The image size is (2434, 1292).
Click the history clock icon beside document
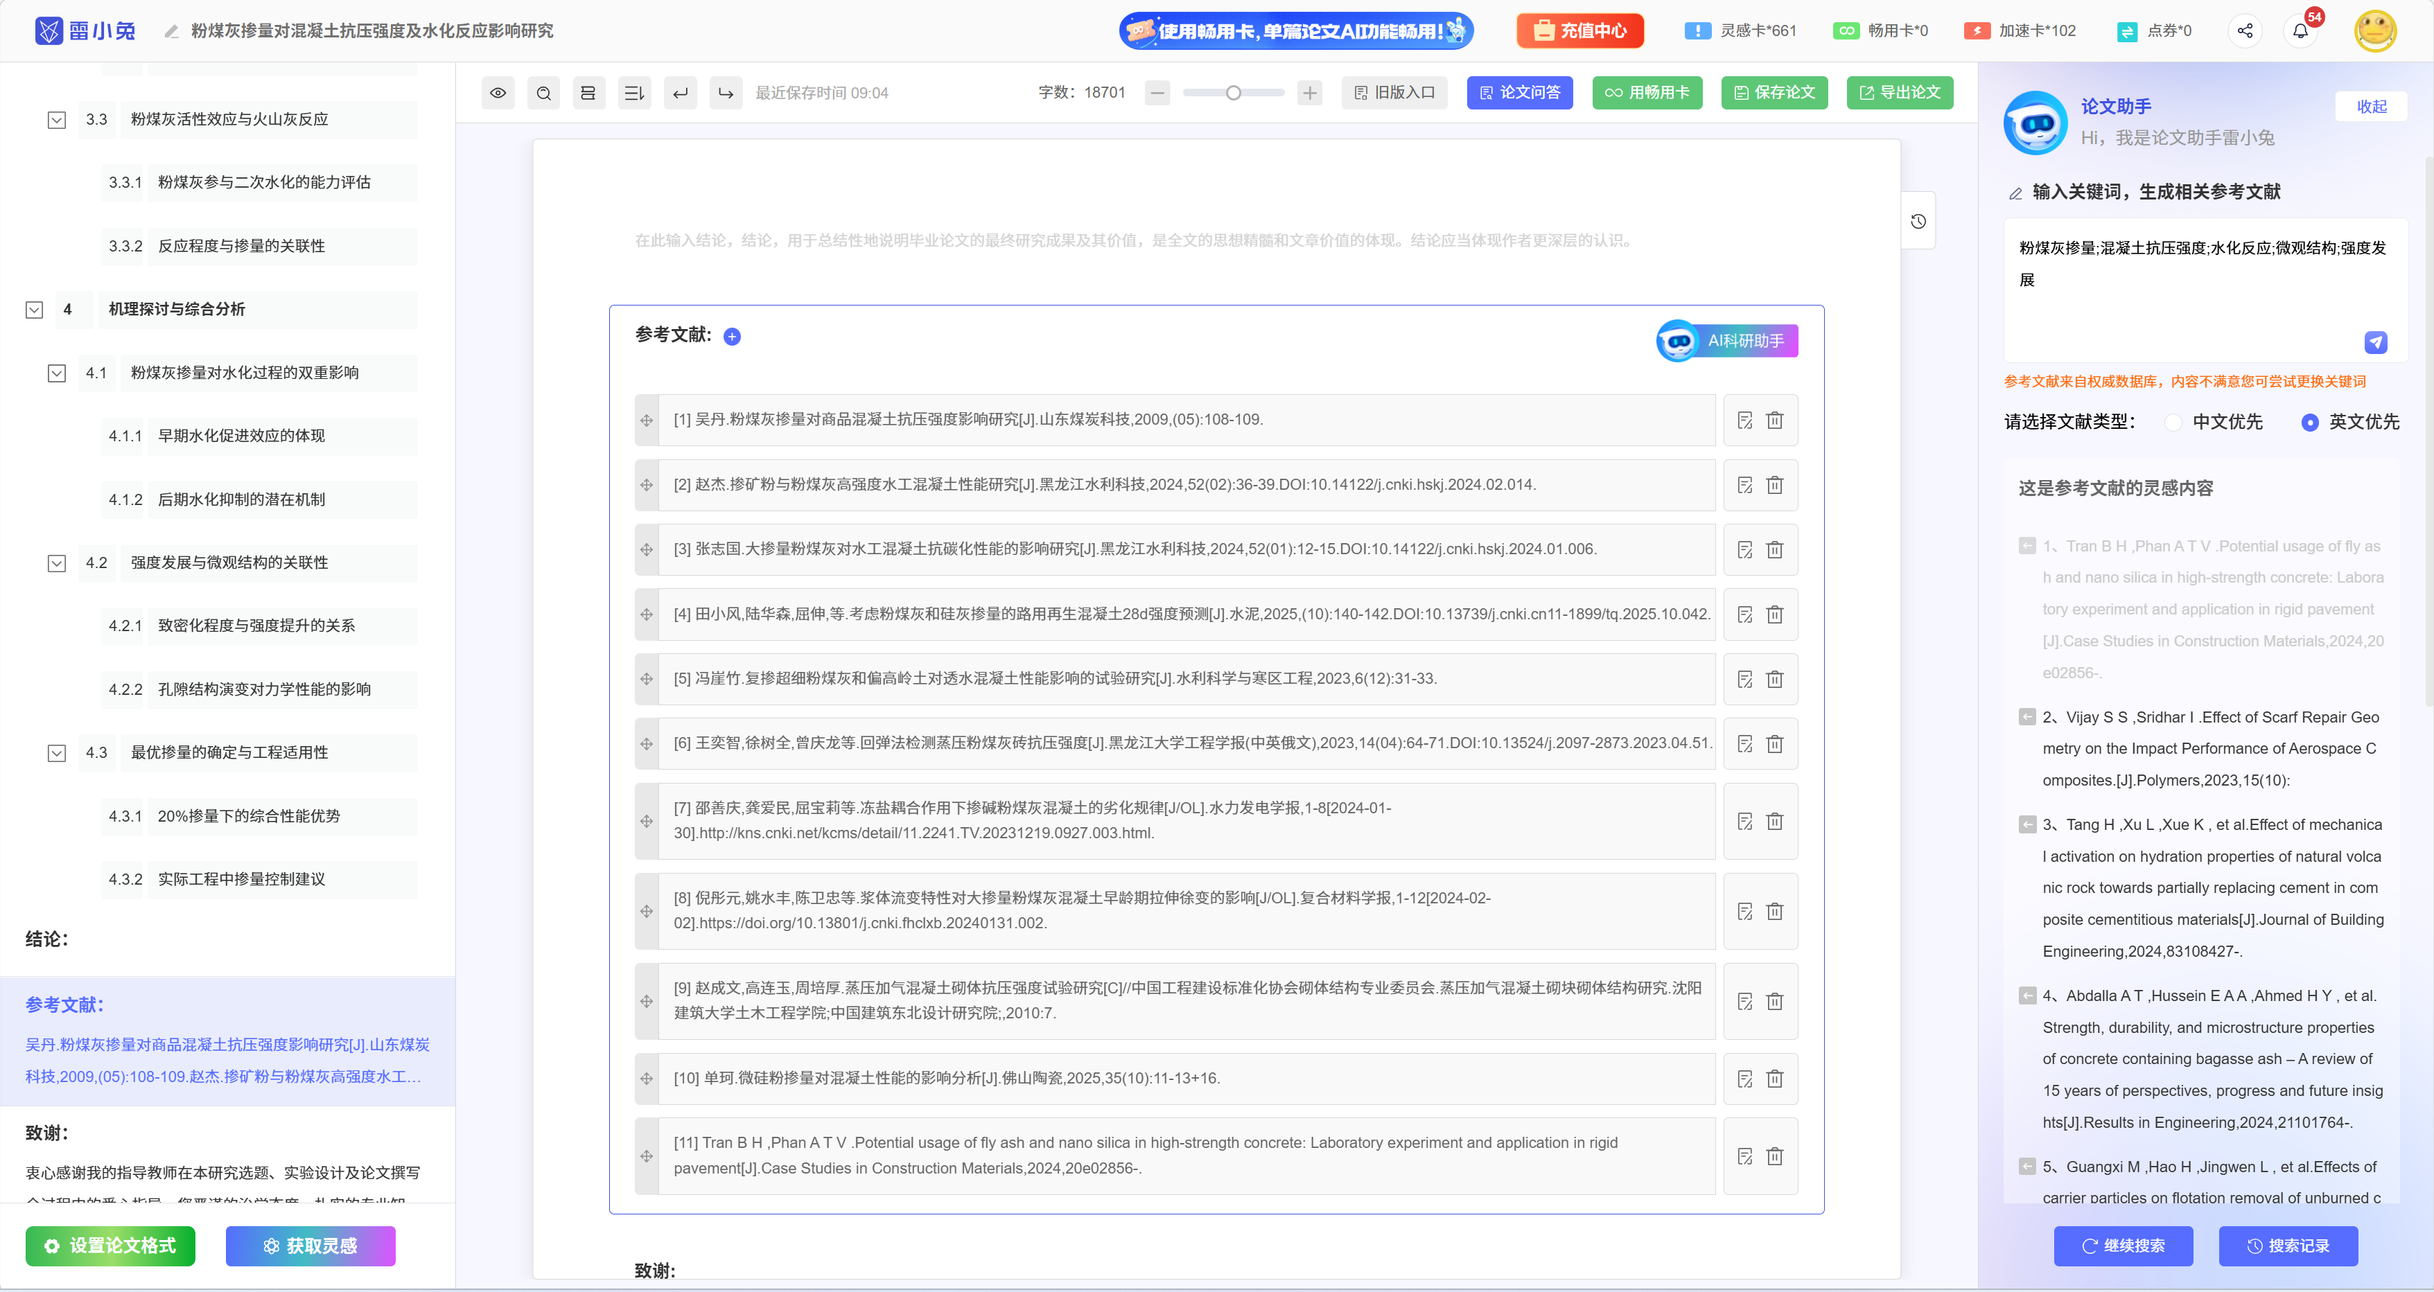[x=1918, y=221]
